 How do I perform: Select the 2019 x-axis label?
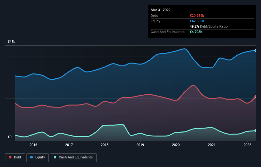click(x=140, y=145)
